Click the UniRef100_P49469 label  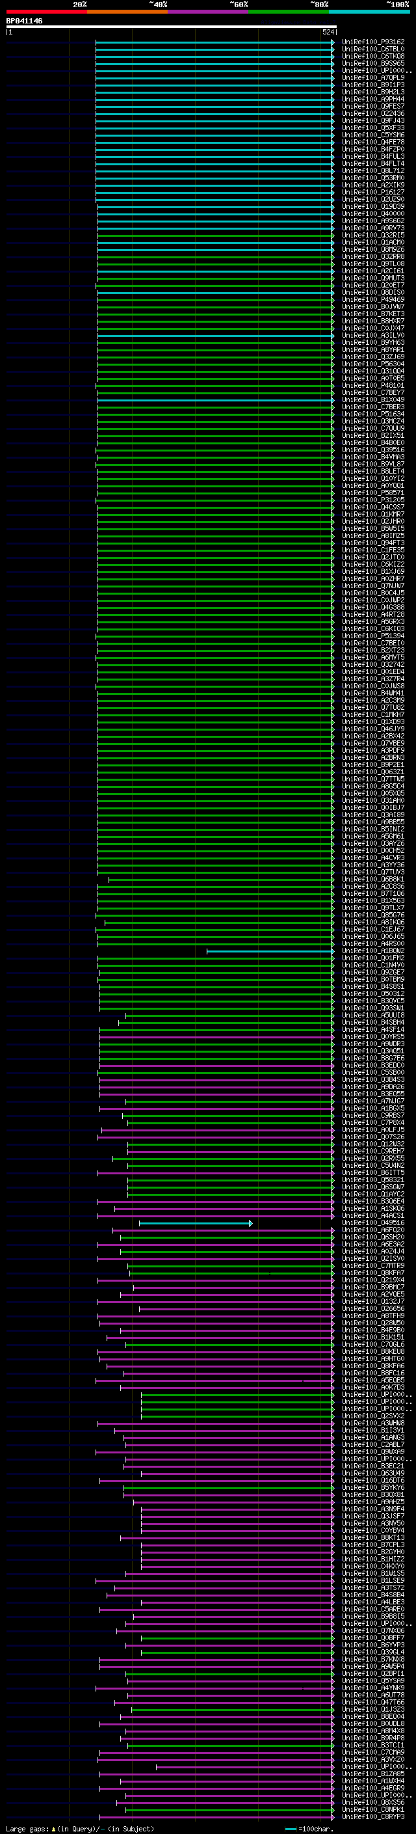(372, 300)
